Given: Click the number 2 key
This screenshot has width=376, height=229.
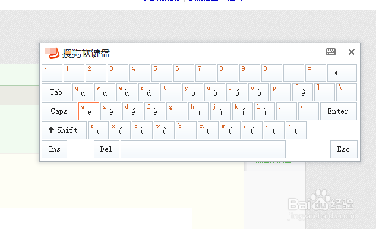Looking at the screenshot, I should (x=96, y=73).
